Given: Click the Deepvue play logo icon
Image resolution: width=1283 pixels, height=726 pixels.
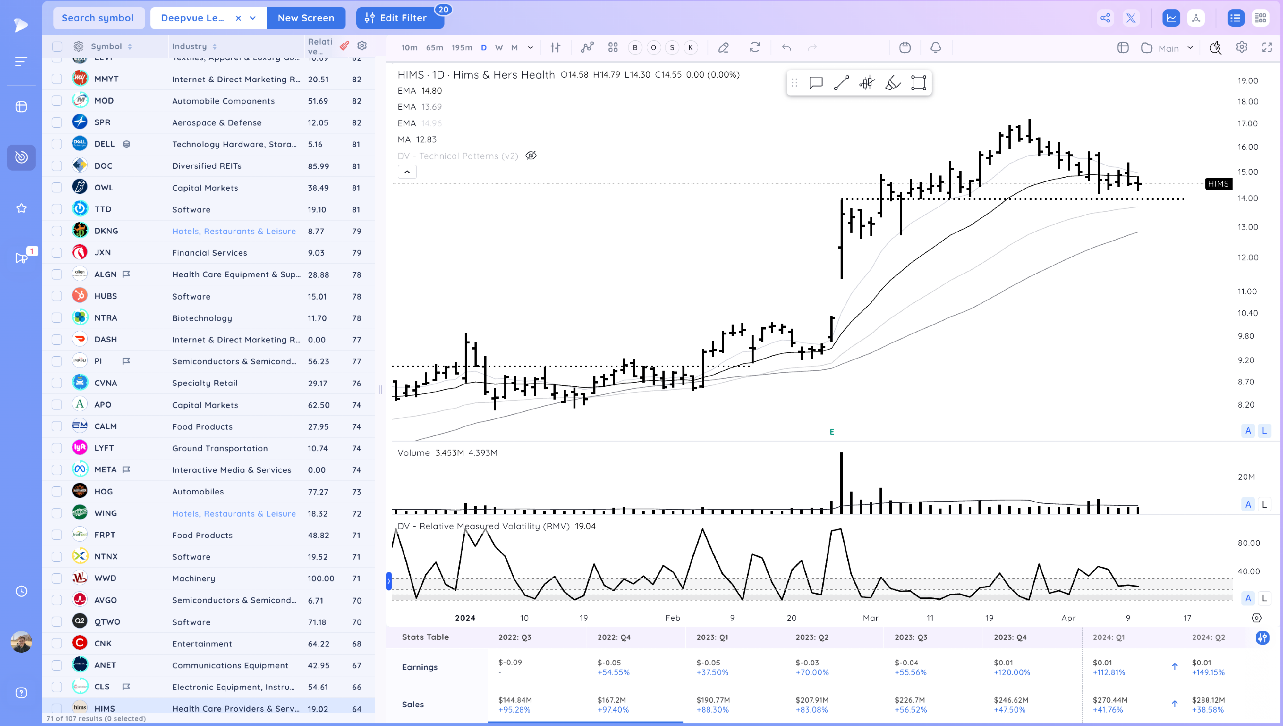Looking at the screenshot, I should (21, 25).
